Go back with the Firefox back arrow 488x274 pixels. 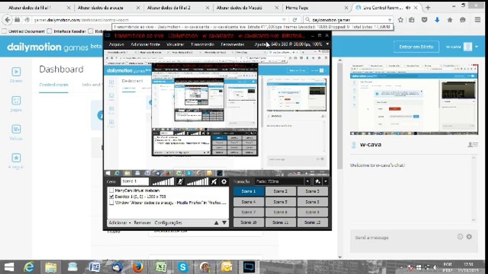(x=8, y=20)
